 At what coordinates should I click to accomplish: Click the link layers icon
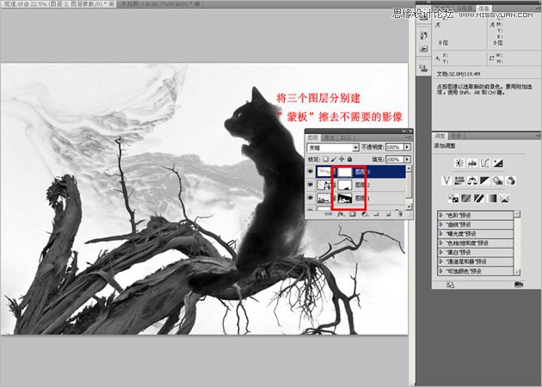(329, 214)
